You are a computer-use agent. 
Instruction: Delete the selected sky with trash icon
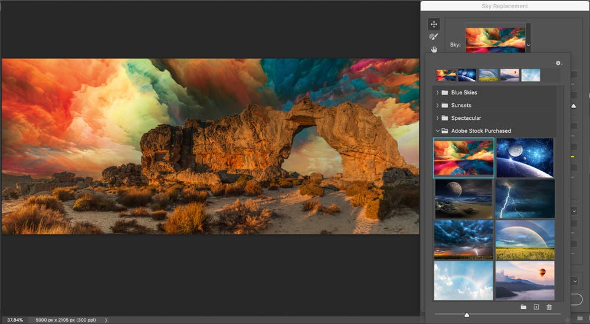[549, 307]
